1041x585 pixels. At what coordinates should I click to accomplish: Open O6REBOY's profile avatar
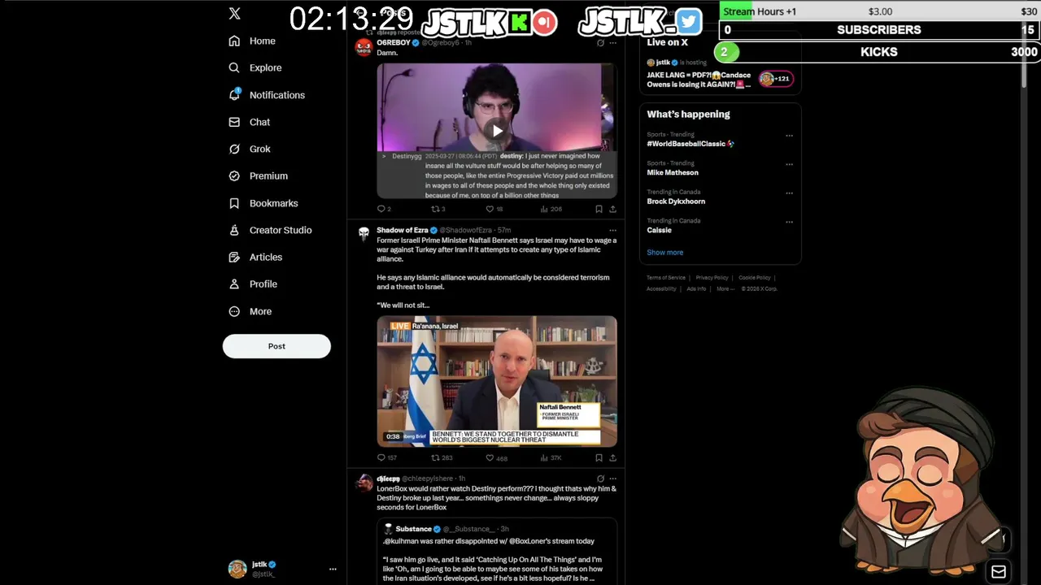[364, 47]
